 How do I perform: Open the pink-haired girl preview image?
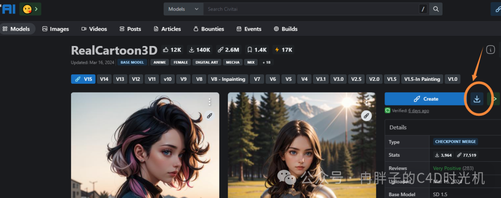tap(145, 145)
